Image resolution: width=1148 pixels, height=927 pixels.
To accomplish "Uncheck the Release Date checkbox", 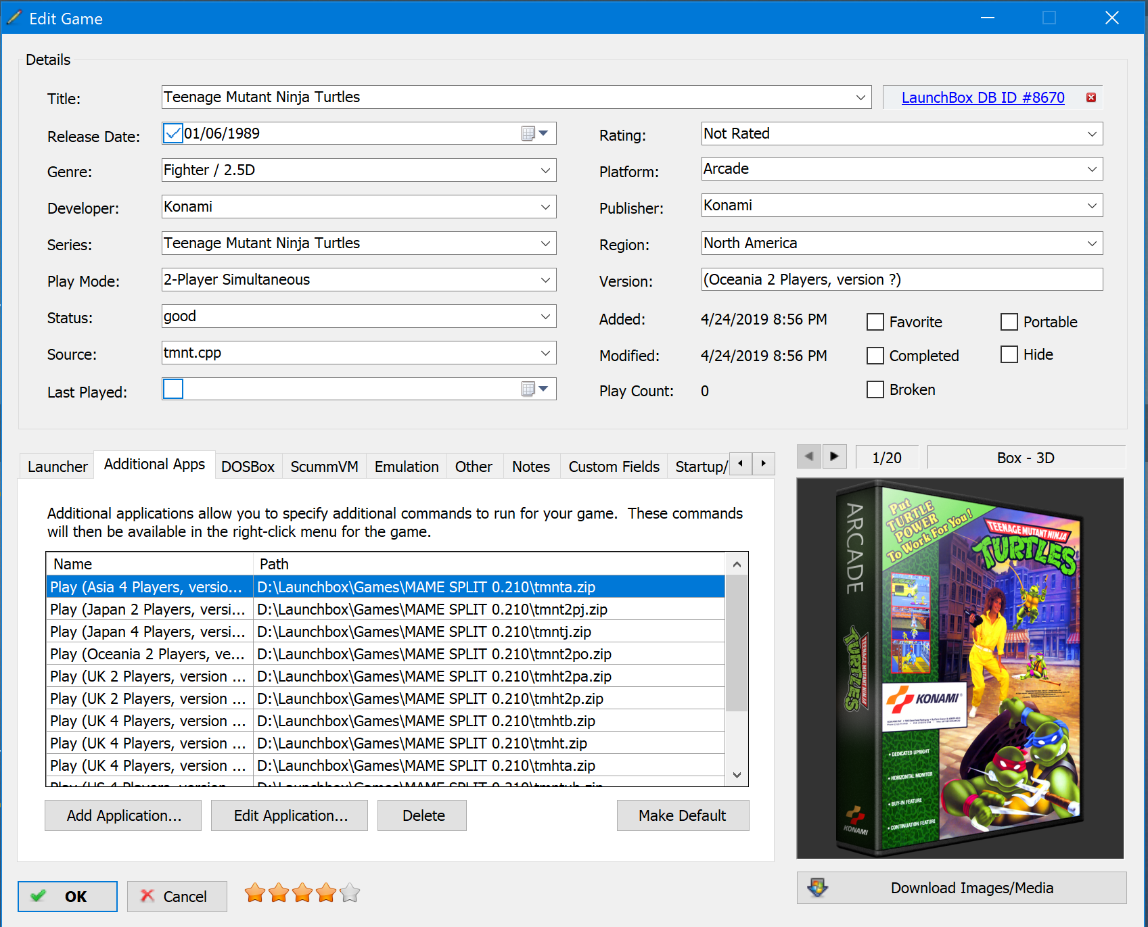I will (173, 133).
